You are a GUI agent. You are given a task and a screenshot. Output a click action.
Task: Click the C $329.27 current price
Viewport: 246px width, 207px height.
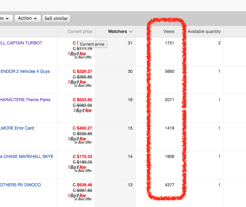coord(82,71)
